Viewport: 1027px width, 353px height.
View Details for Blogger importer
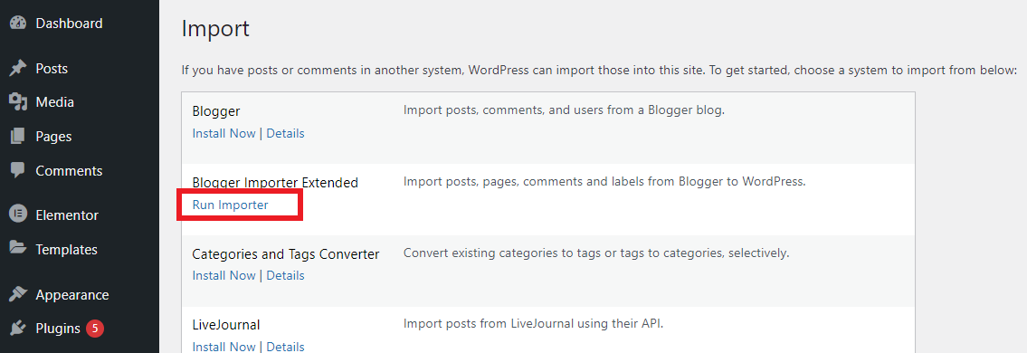(285, 133)
